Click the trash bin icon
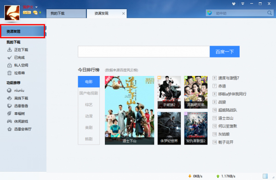 [10, 73]
